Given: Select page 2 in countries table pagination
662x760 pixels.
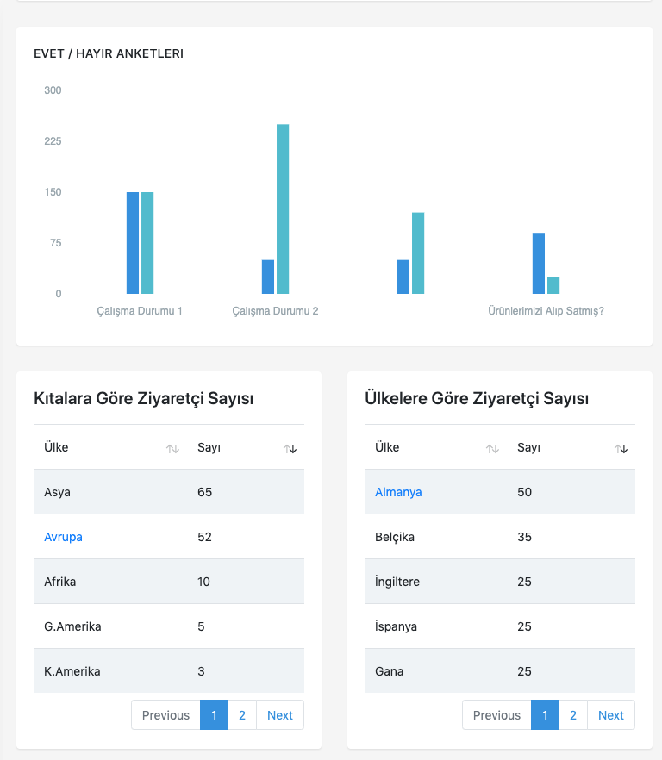Looking at the screenshot, I should click(x=573, y=715).
